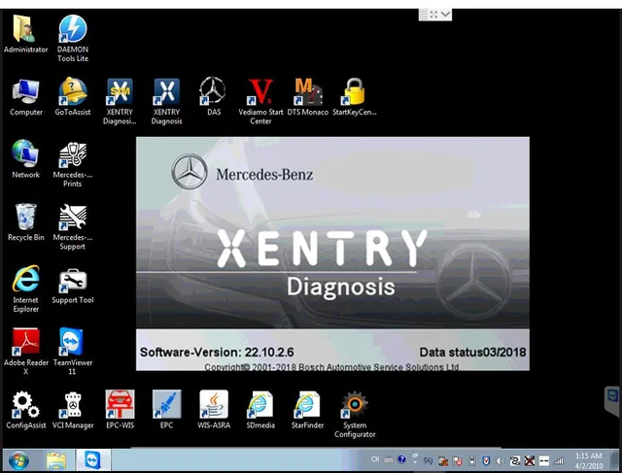Viewport: 622px width, 473px height.
Task: Click the Windows Start orb
Action: (x=18, y=460)
